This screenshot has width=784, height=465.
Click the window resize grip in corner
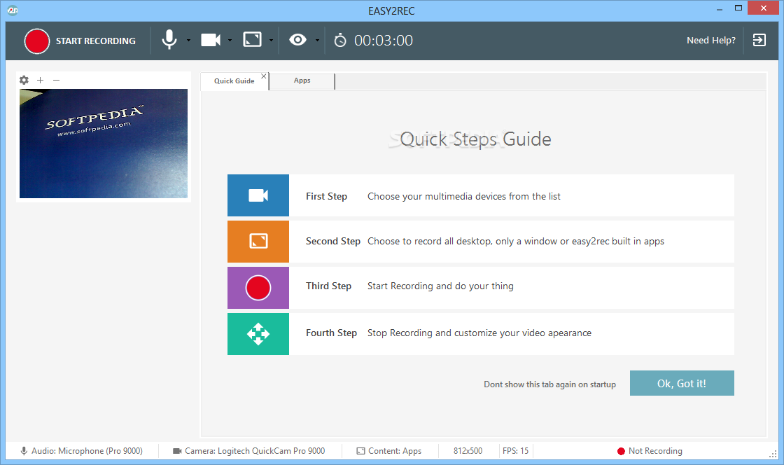coord(773,454)
